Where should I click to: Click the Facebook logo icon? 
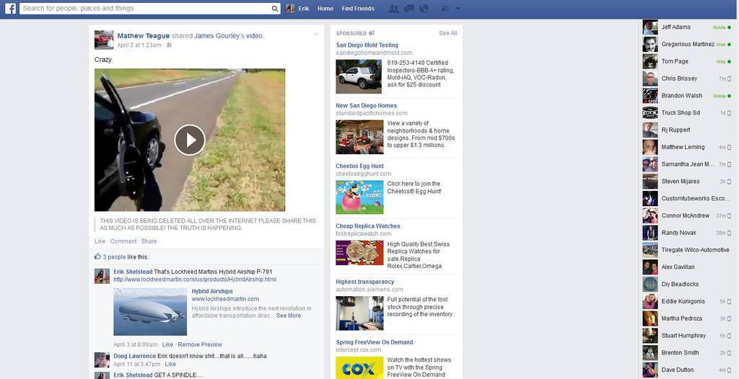(x=10, y=9)
